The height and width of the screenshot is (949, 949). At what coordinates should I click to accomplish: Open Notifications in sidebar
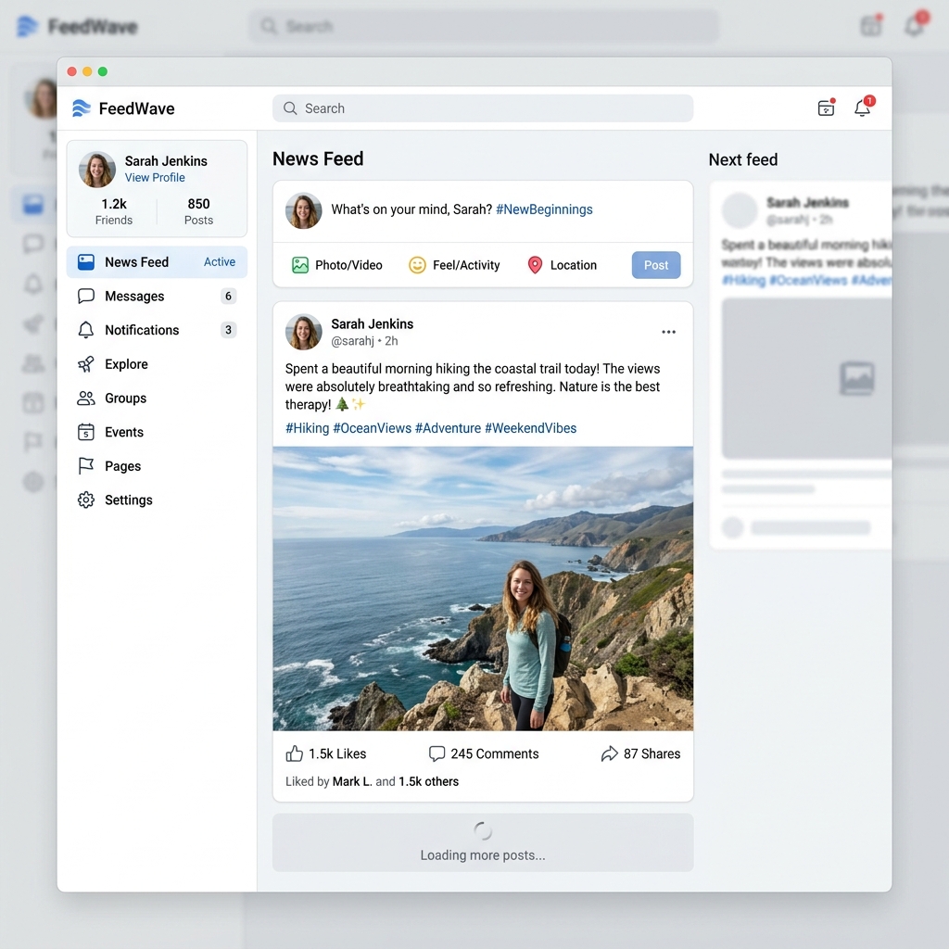point(157,330)
